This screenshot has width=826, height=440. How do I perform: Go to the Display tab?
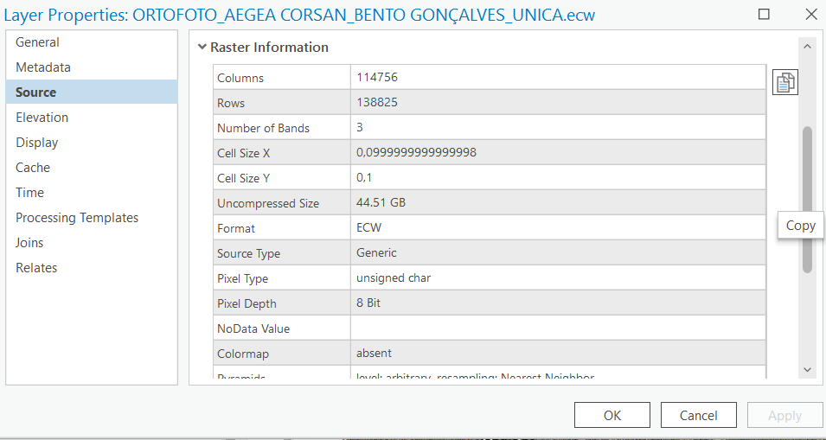[37, 143]
